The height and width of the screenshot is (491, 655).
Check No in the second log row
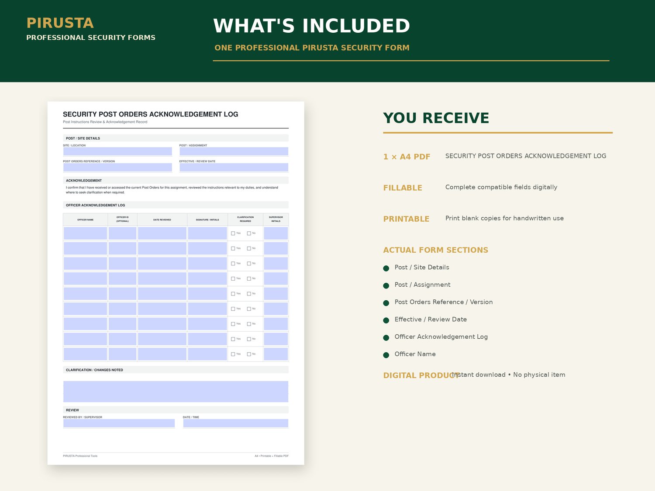(249, 248)
